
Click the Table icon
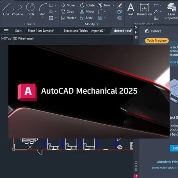[156, 18]
